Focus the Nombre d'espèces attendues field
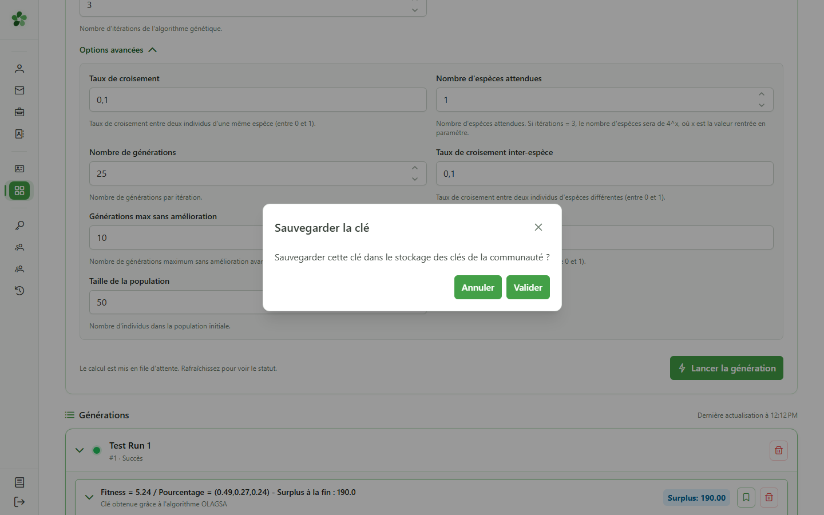The height and width of the screenshot is (515, 824). (x=605, y=100)
